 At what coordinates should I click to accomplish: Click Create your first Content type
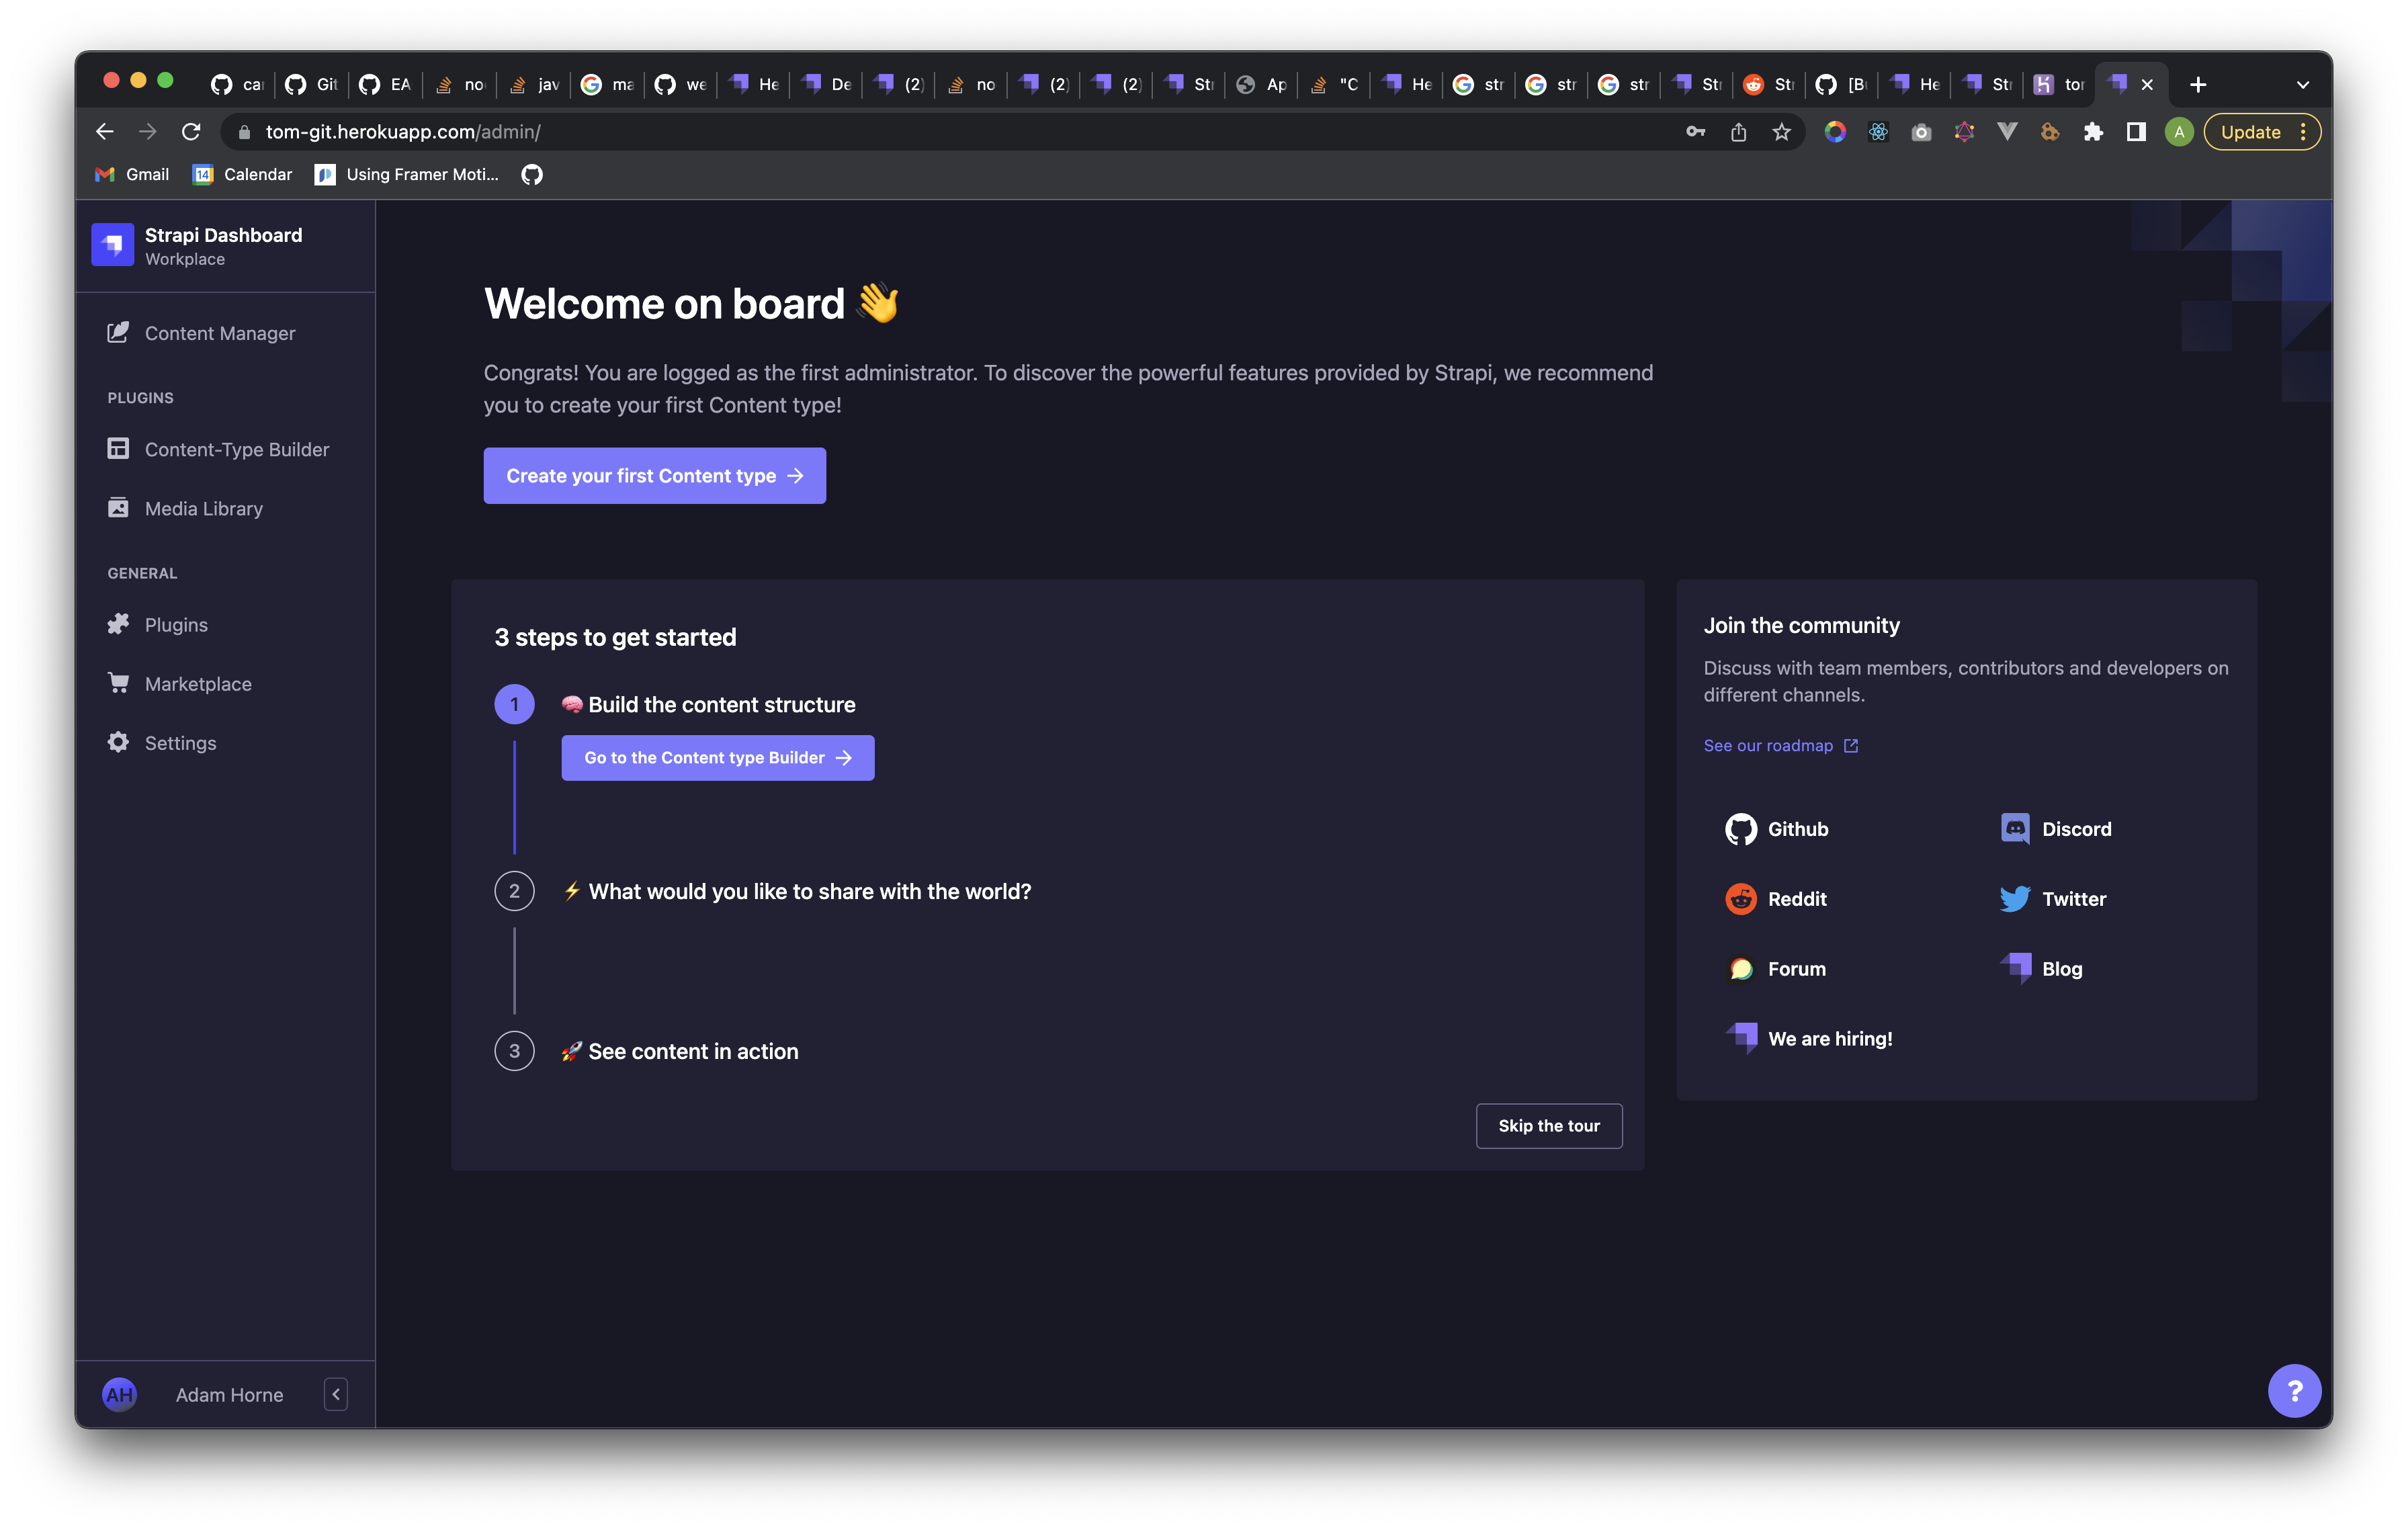(654, 475)
